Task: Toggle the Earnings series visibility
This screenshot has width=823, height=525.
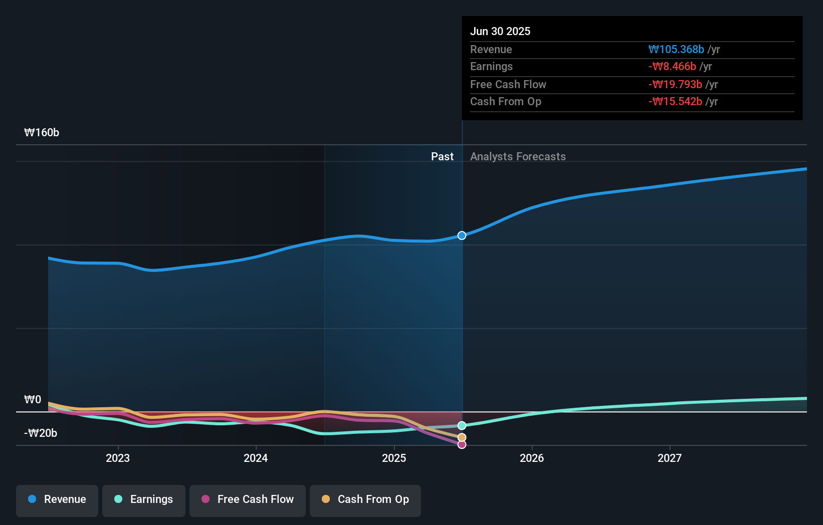Action: click(144, 499)
